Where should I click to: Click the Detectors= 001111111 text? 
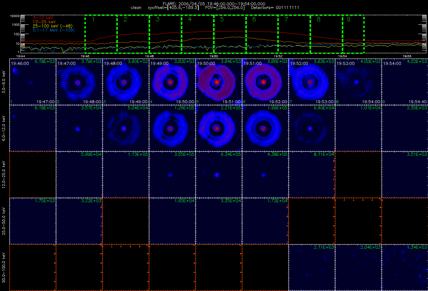coord(275,8)
